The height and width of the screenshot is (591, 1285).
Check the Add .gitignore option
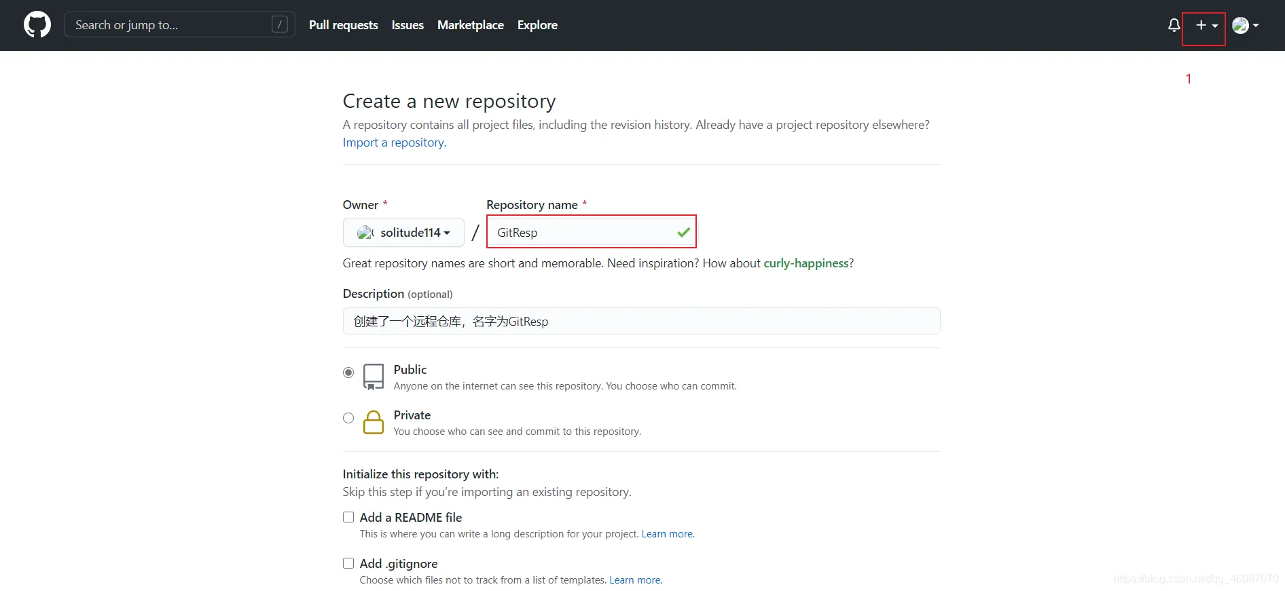click(x=348, y=564)
